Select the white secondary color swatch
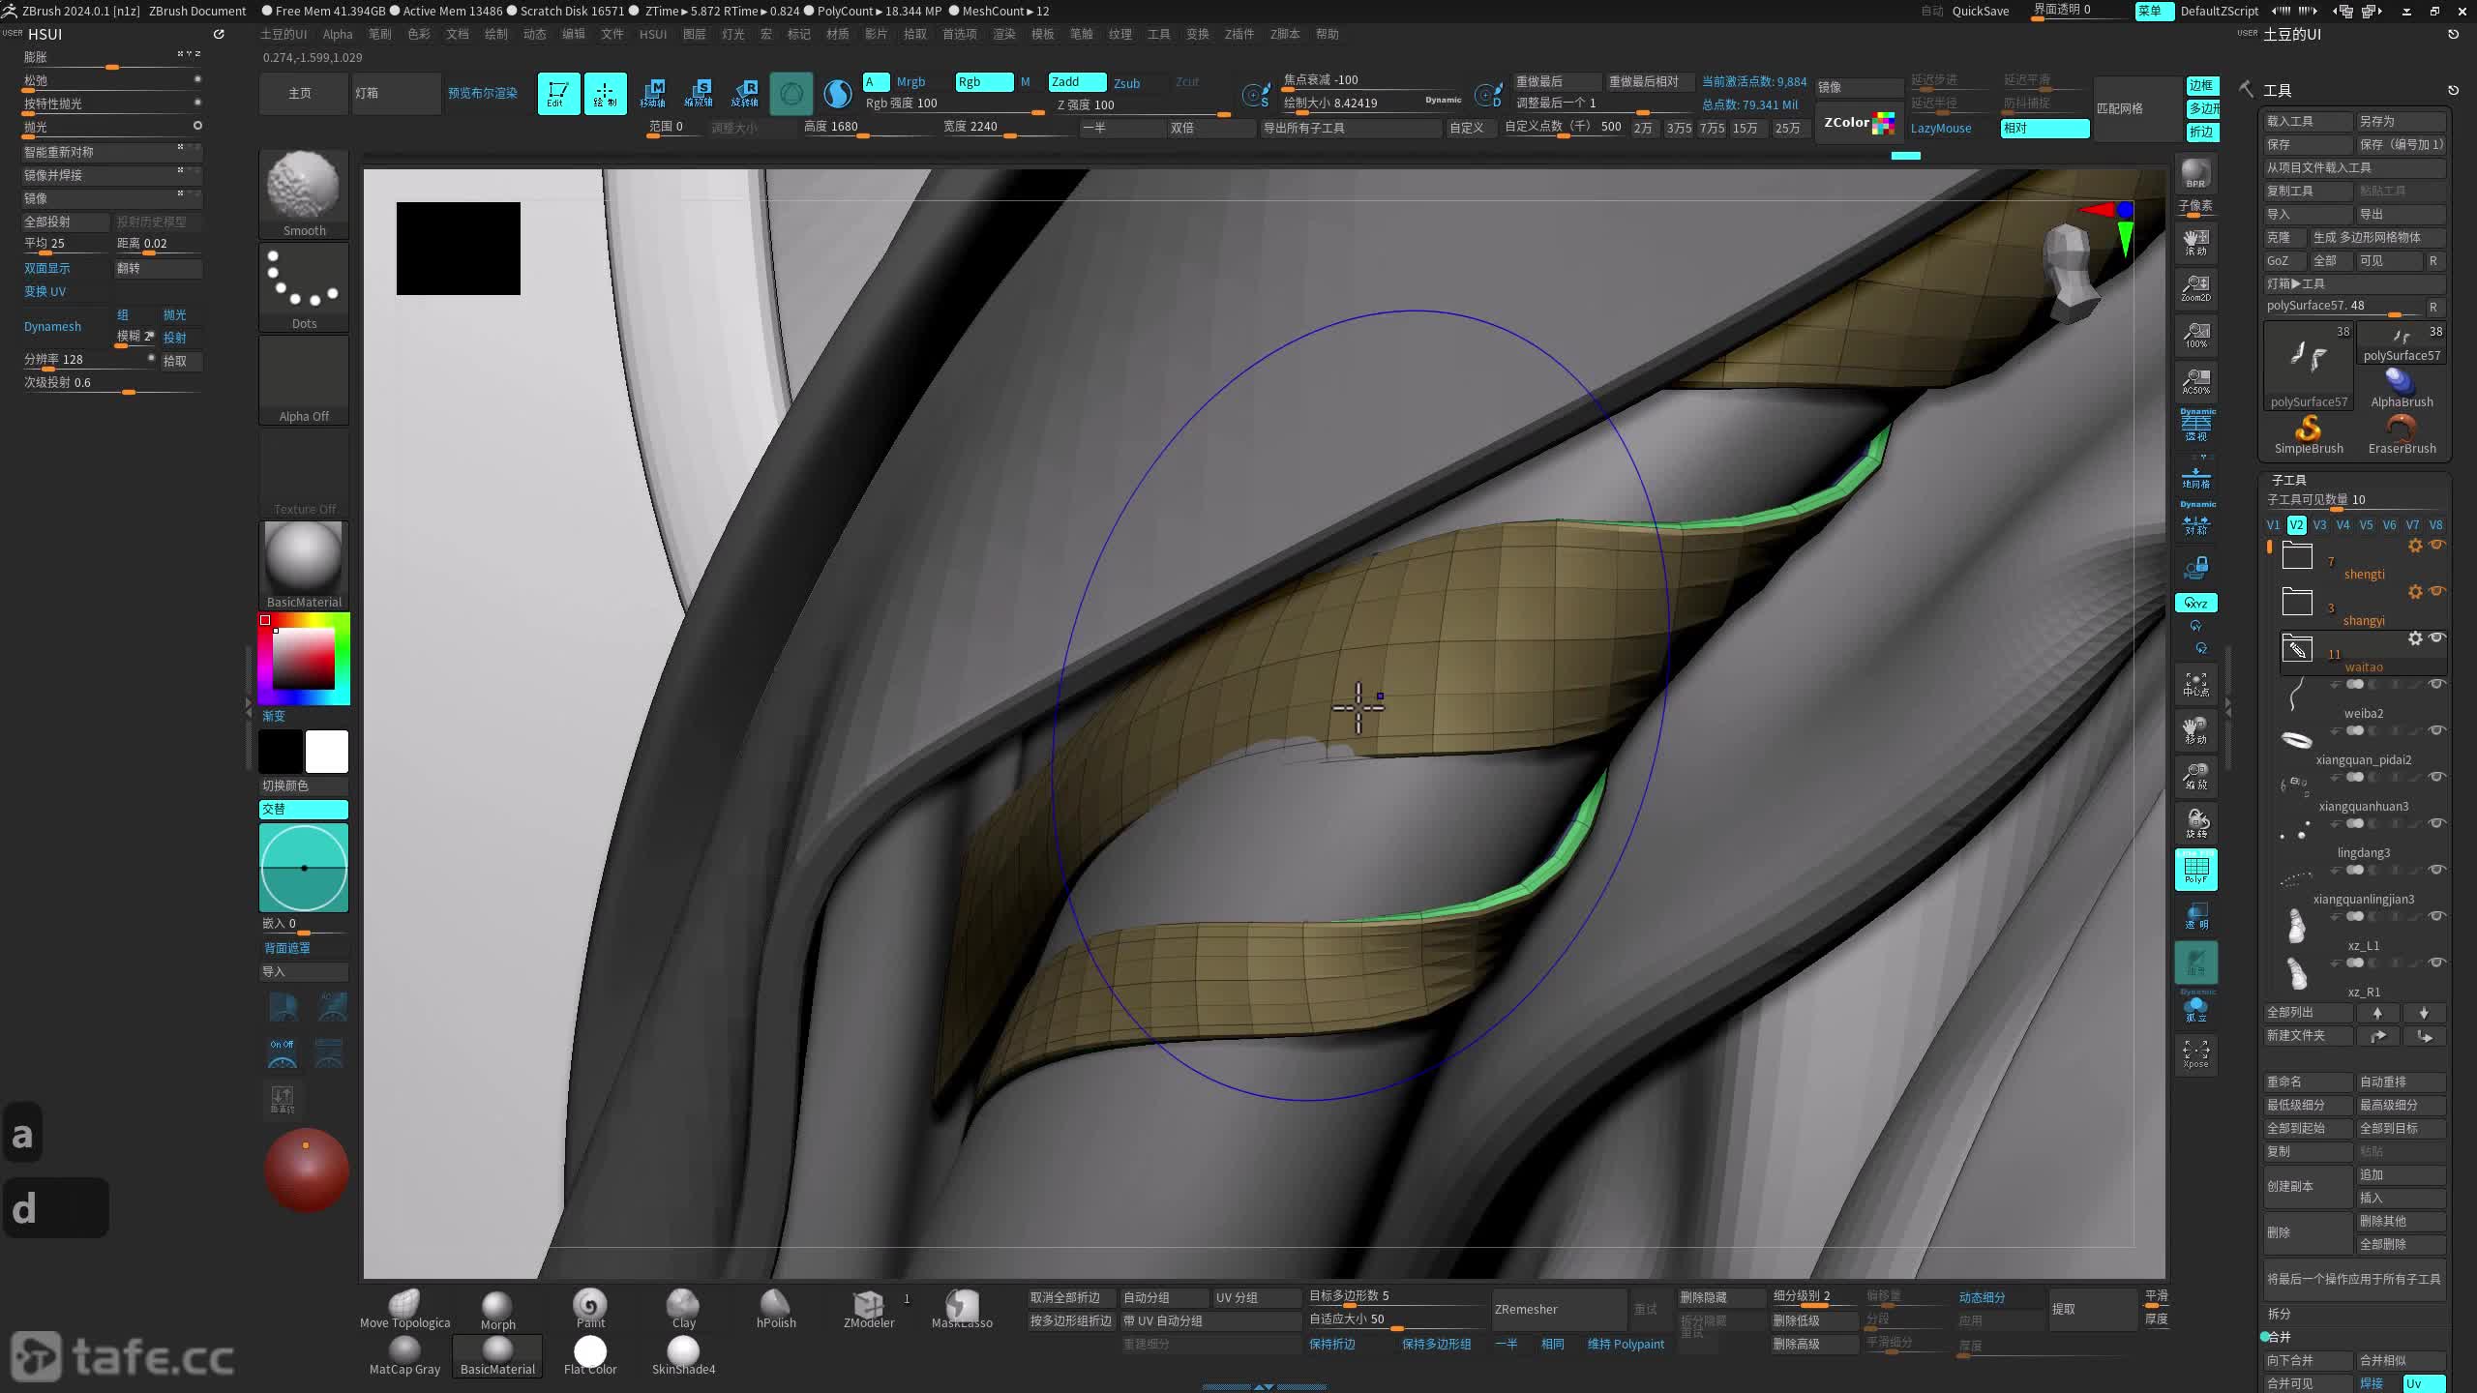2477x1393 pixels. tap(327, 752)
